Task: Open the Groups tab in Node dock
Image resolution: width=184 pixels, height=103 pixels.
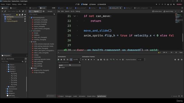Action: coord(50,11)
